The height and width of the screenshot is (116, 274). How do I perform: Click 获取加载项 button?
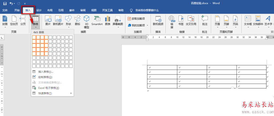point(136,19)
